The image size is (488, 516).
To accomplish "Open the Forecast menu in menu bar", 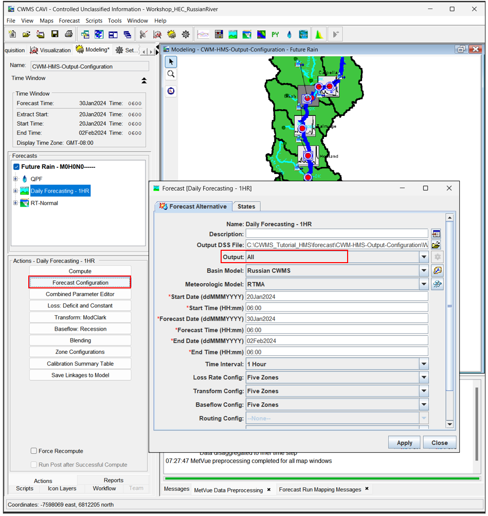I will point(69,21).
